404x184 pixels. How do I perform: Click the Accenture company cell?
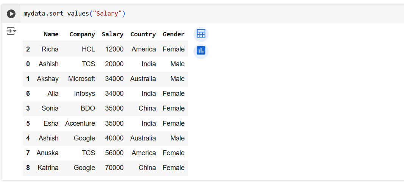80,123
